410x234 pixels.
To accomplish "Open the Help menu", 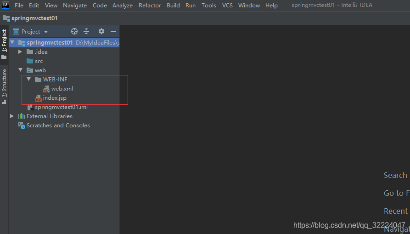I will pyautogui.click(x=271, y=5).
